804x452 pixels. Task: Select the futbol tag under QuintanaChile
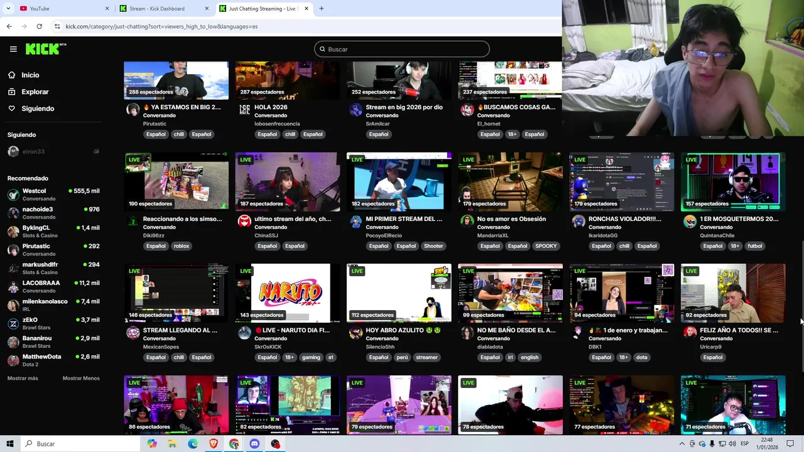[755, 246]
